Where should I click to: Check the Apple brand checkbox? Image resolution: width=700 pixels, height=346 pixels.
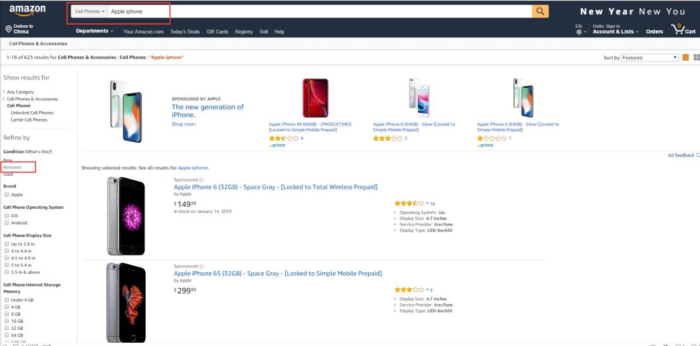tap(6, 195)
